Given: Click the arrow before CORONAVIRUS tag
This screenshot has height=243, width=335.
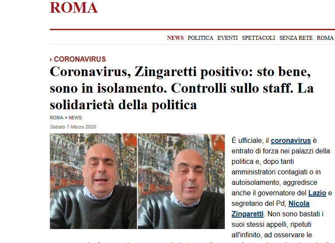Looking at the screenshot, I should [51, 59].
